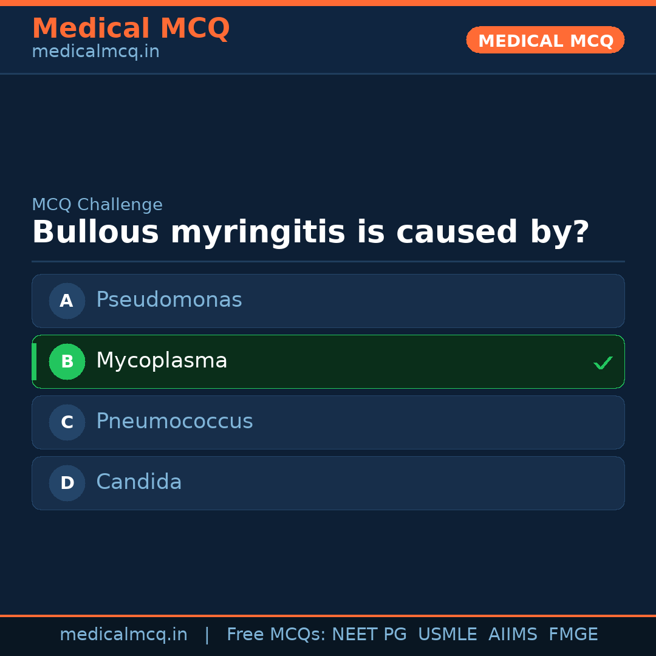Click the letter A circle badge

tap(67, 301)
